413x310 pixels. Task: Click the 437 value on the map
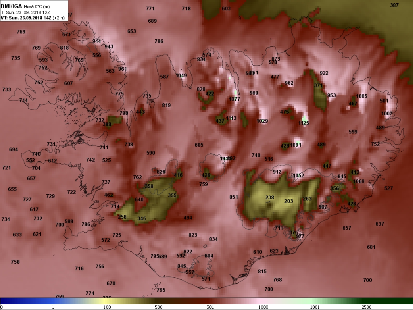pyautogui.click(x=220, y=121)
